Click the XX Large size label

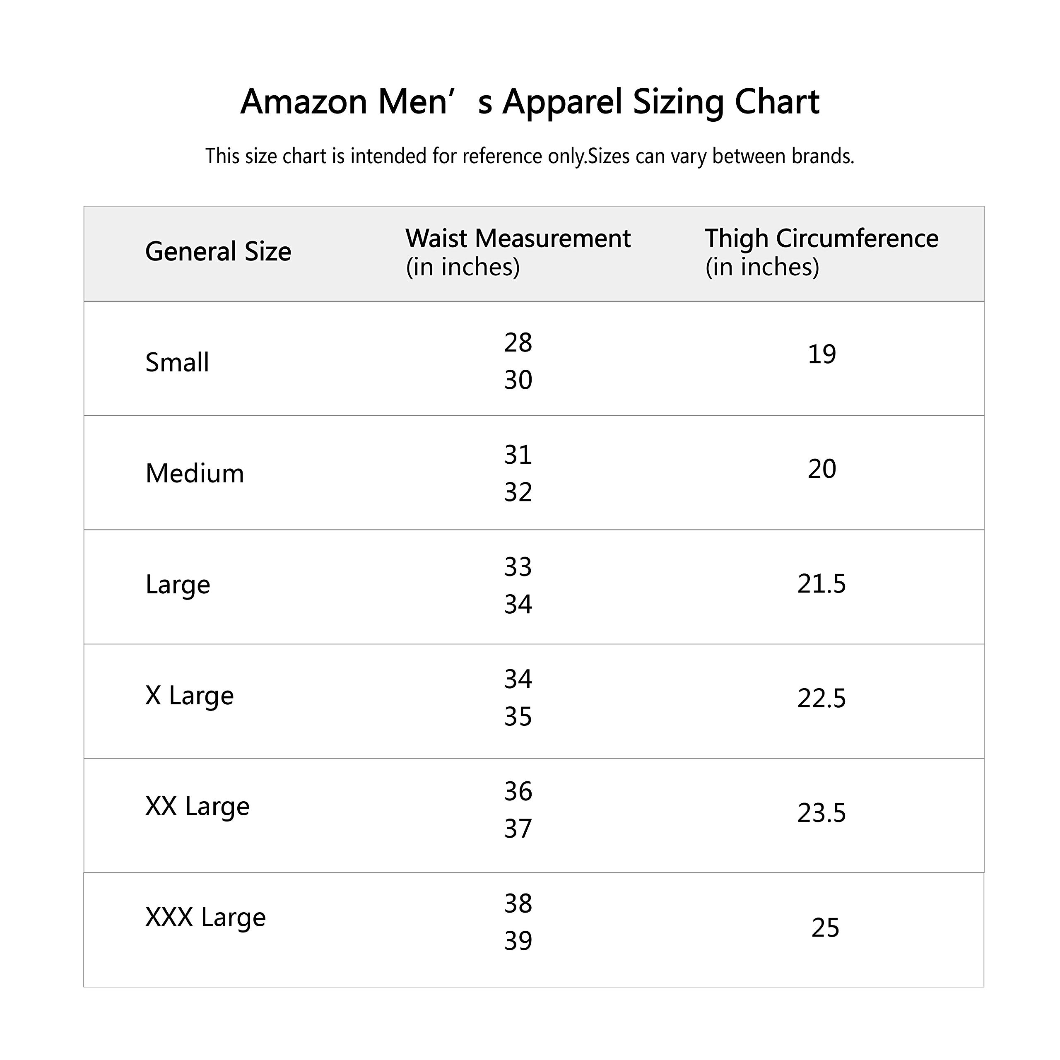(x=197, y=807)
